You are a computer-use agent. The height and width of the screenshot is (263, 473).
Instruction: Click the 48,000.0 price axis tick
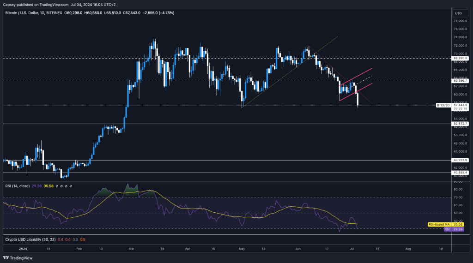pos(461,143)
